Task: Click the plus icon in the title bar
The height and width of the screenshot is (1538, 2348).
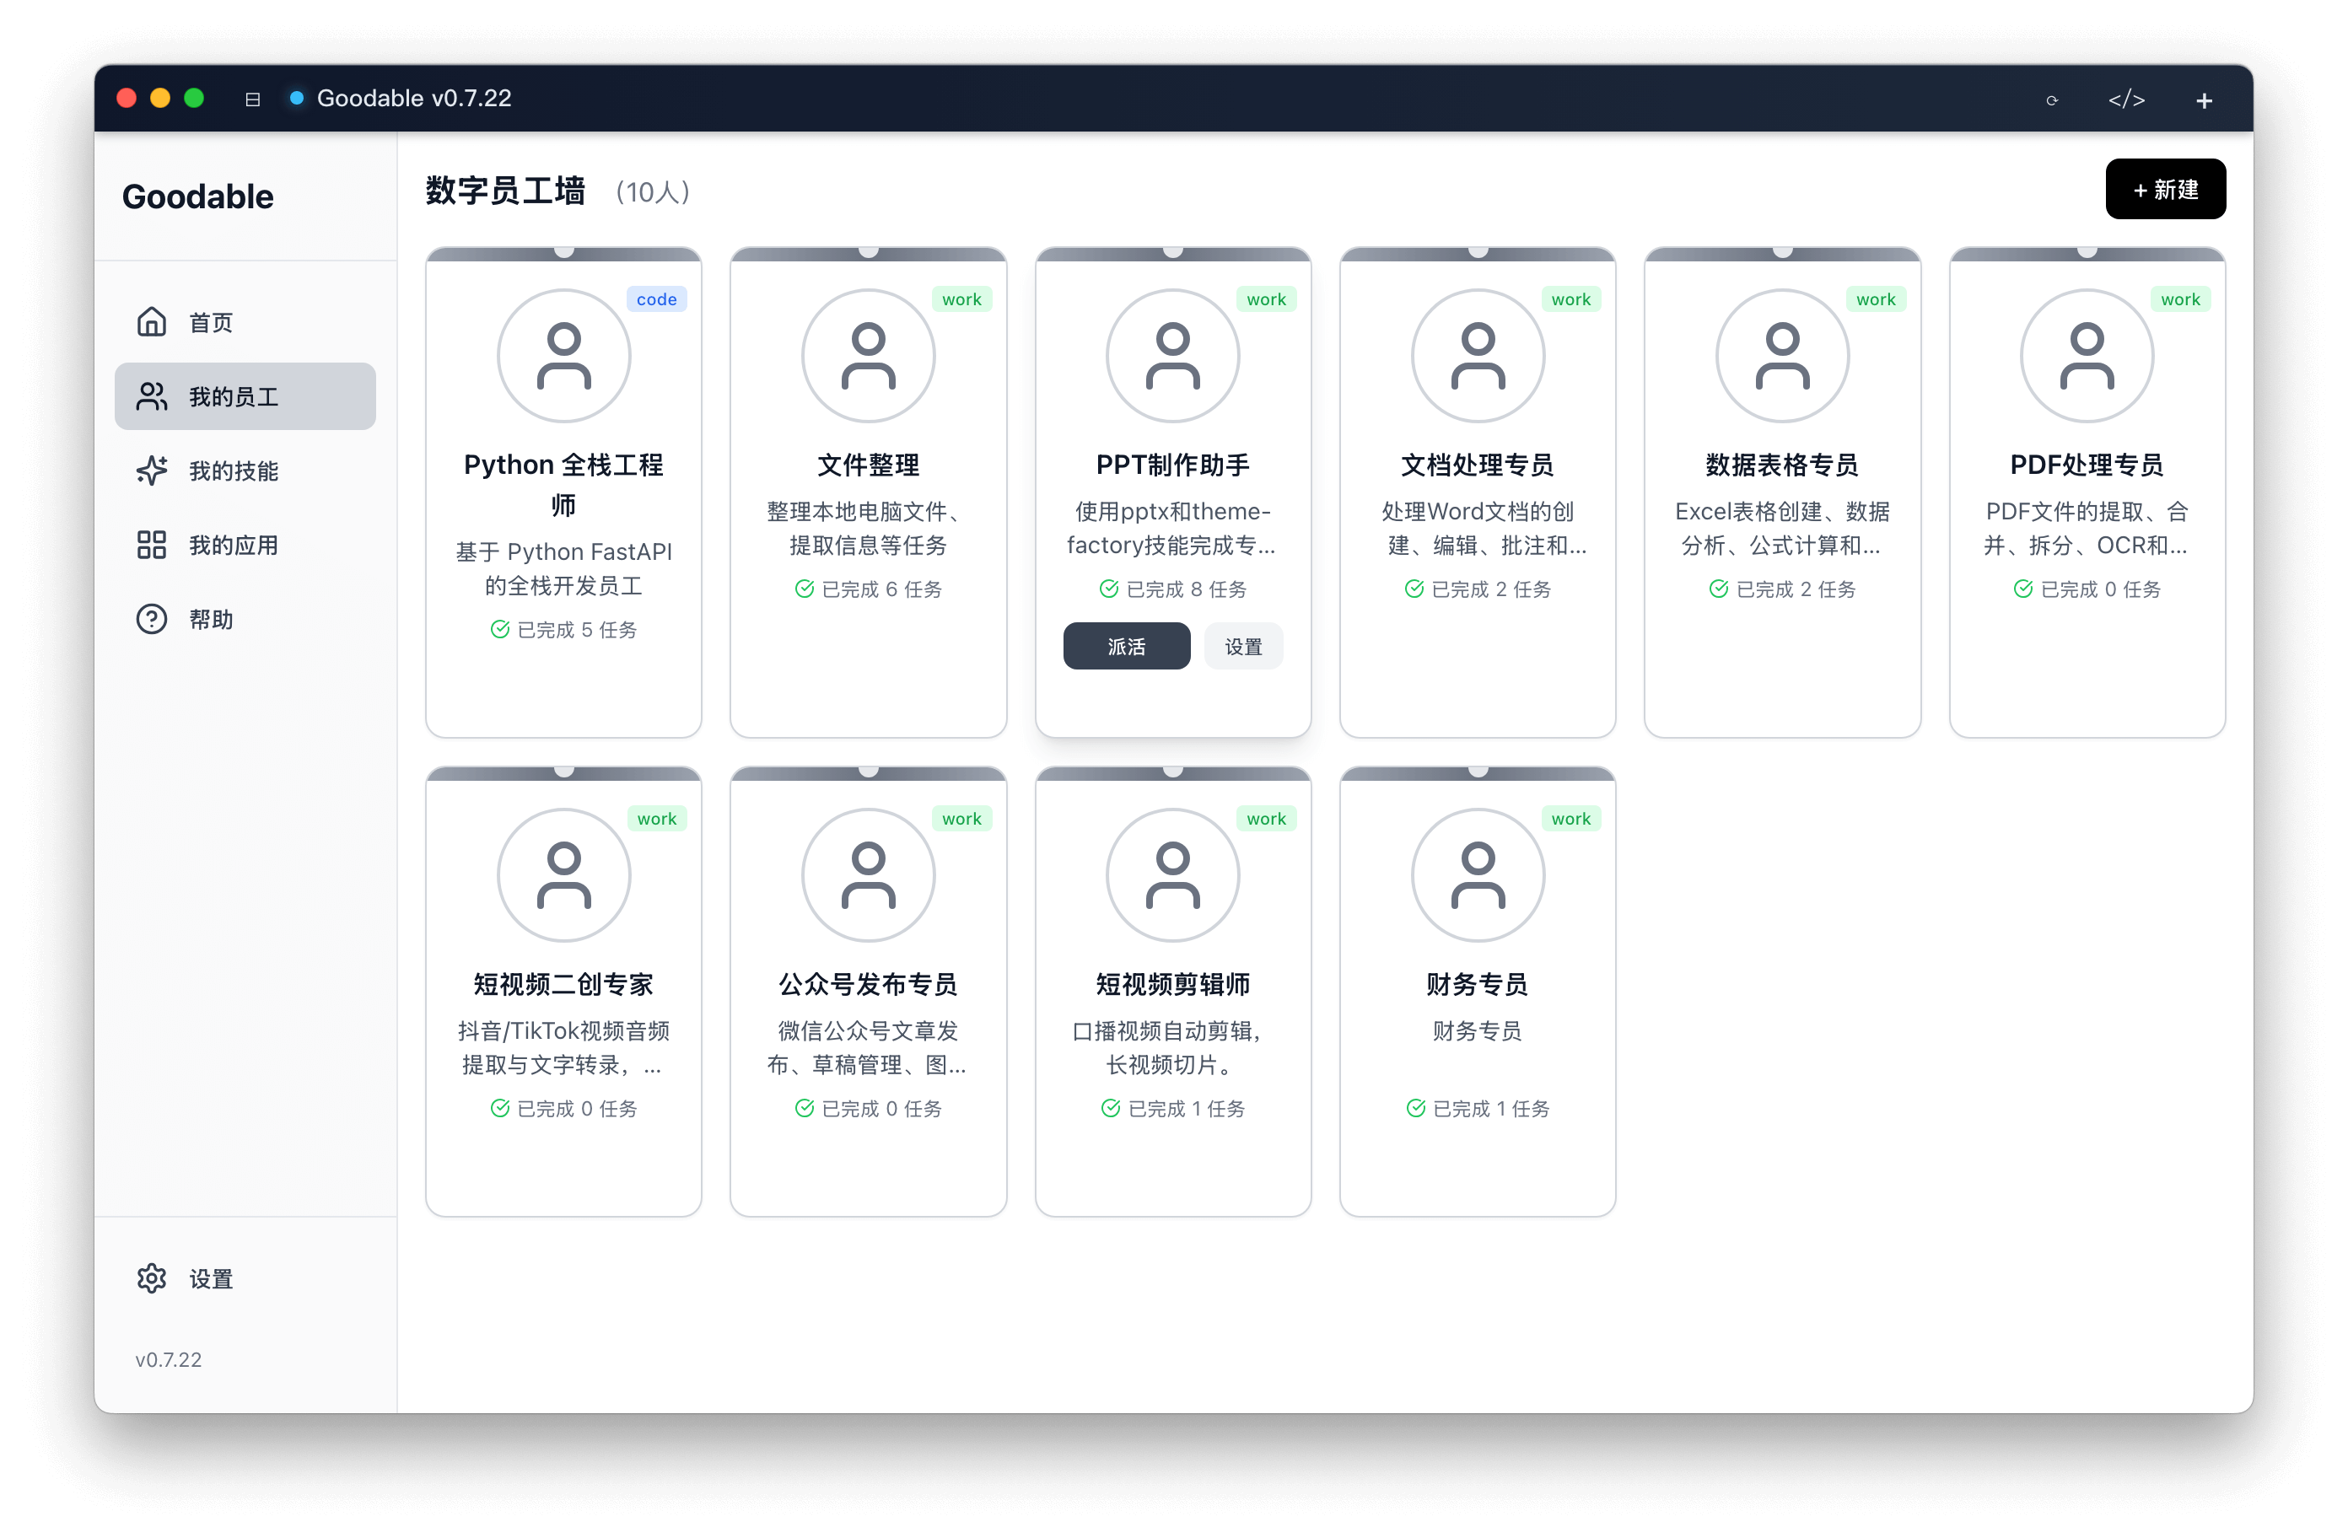Action: pos(2204,99)
